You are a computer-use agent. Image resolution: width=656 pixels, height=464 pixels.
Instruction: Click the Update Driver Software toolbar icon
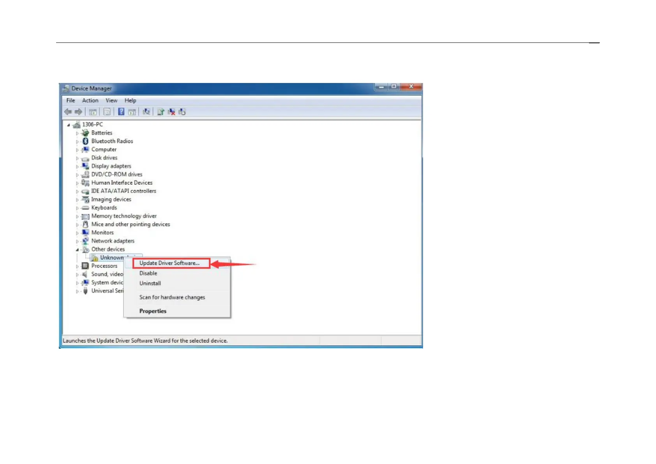click(160, 112)
